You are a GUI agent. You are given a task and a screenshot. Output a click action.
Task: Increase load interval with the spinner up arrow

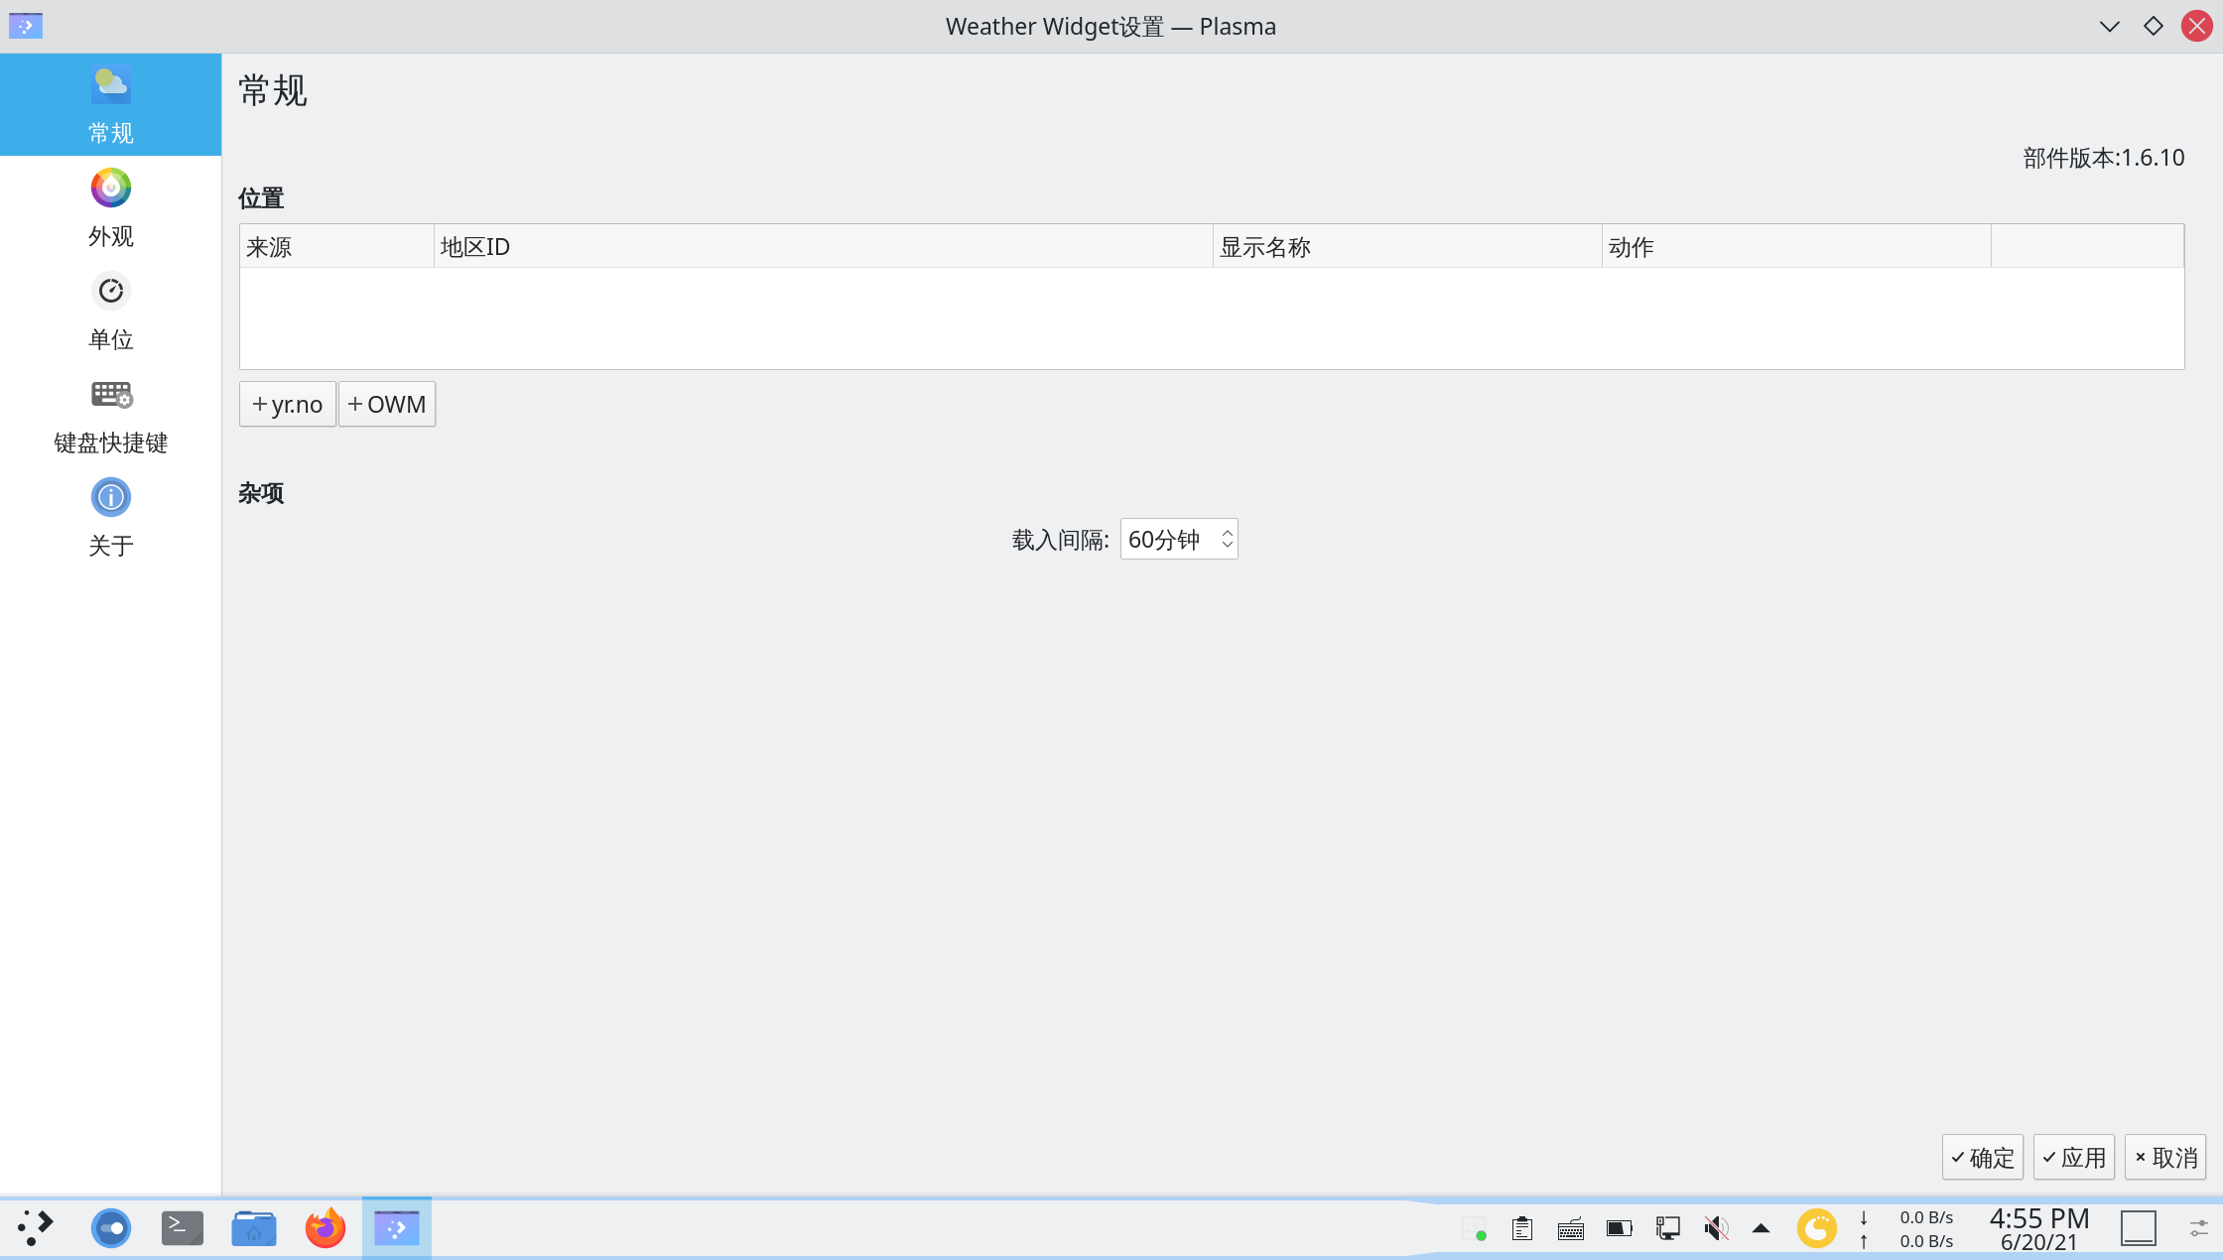coord(1227,531)
